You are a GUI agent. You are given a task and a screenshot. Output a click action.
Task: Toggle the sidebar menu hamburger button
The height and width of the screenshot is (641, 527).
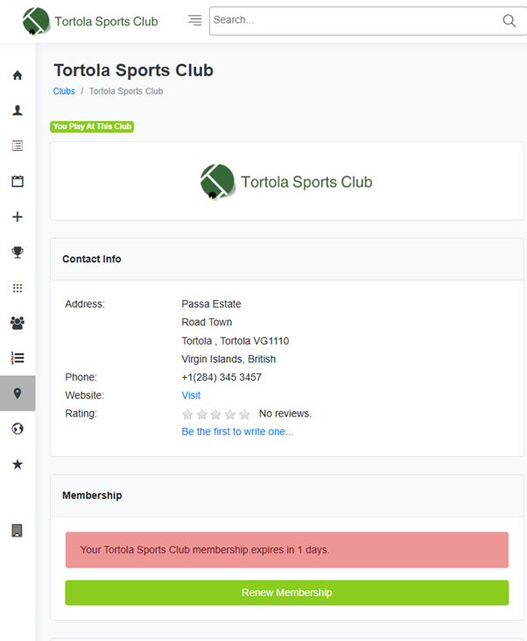click(x=194, y=20)
